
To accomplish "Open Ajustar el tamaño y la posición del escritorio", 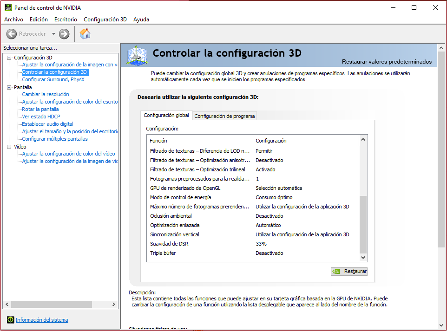I will pos(70,131).
